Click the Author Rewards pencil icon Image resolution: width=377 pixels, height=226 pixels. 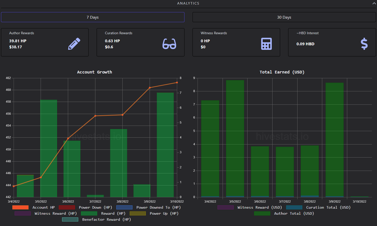click(74, 44)
